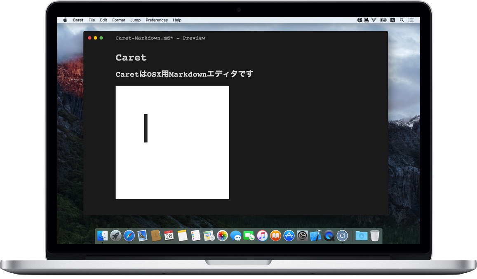Open Messages from the Dock

[236, 236]
